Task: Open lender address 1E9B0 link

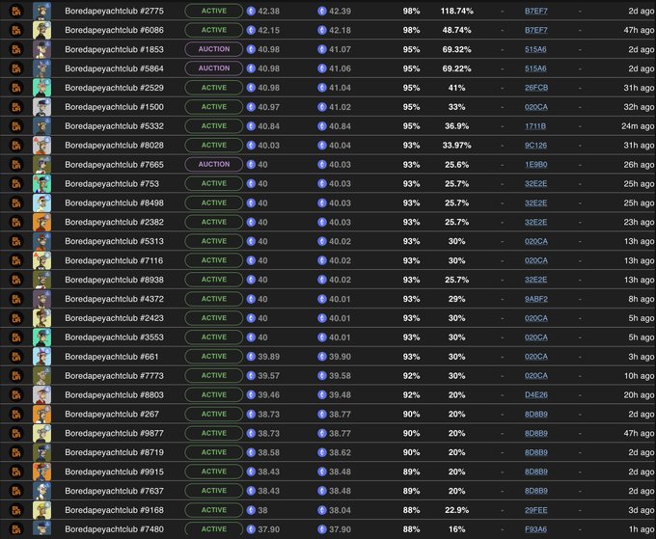Action: coord(536,164)
